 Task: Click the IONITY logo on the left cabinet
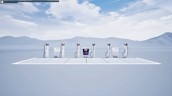click(x=58, y=49)
